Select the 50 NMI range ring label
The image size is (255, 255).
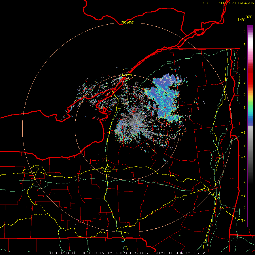point(127,75)
